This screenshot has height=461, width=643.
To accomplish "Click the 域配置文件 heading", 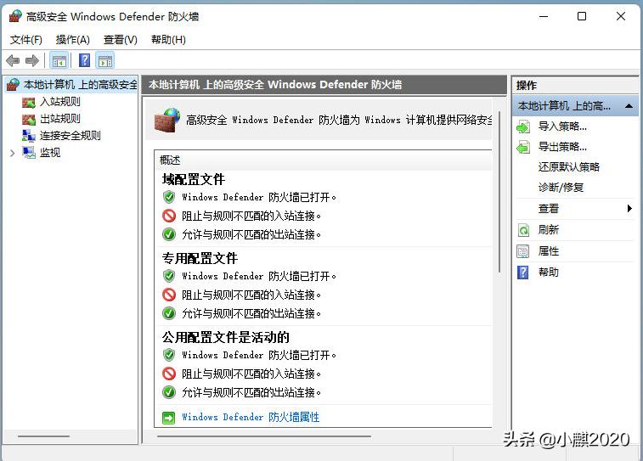I will 193,179.
